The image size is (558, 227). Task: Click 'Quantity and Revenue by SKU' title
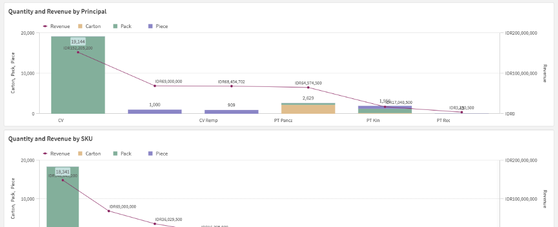pyautogui.click(x=51, y=139)
